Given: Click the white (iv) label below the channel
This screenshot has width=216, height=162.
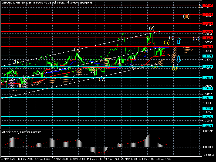Looking at the screenshot, I should 102,79.
